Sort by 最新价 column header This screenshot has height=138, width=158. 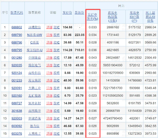coord(79,13)
